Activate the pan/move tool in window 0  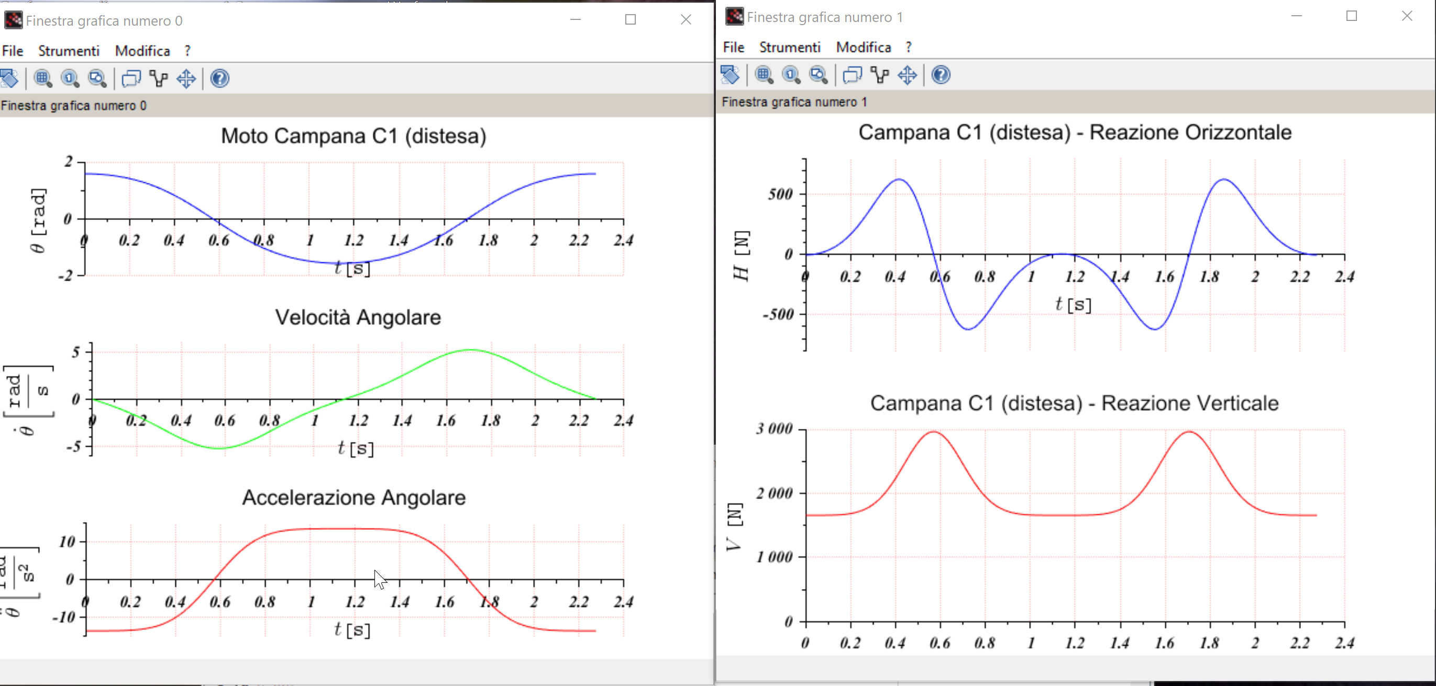tap(186, 79)
